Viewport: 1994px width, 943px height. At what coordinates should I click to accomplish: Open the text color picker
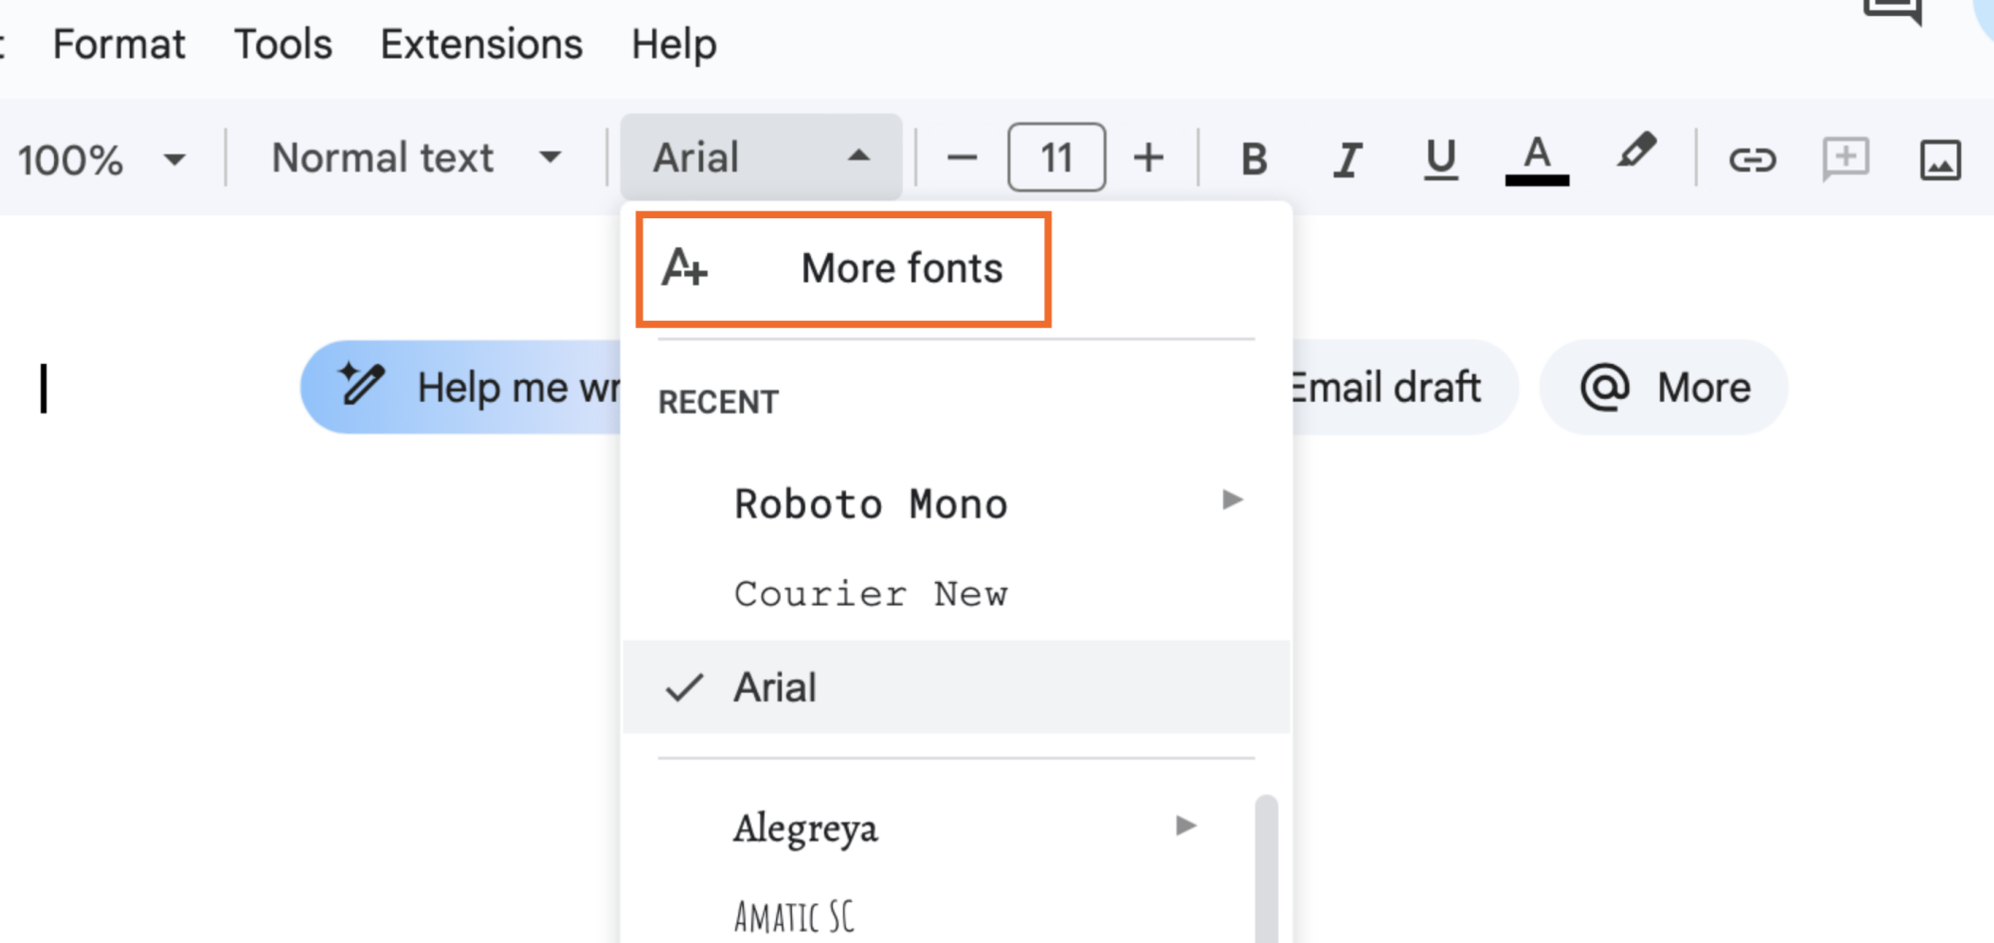tap(1536, 157)
